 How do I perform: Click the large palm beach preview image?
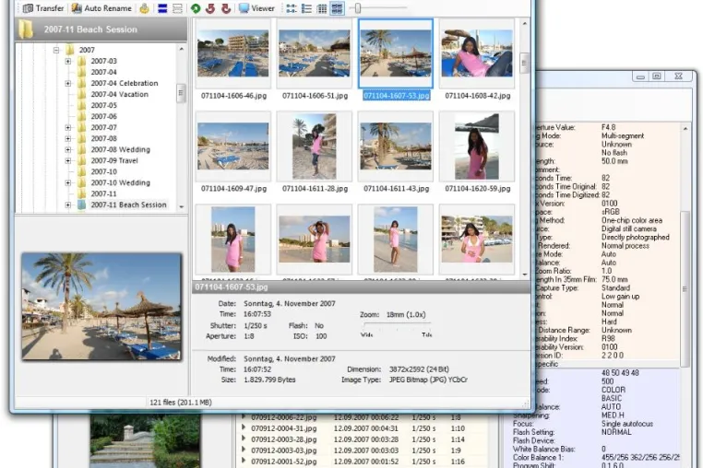click(x=101, y=307)
